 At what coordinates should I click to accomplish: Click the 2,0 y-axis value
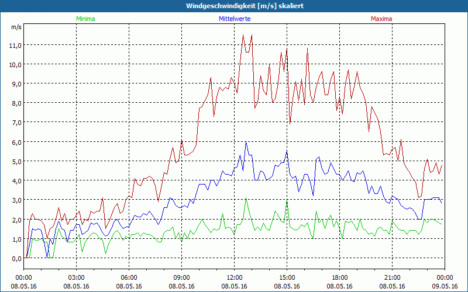(x=17, y=220)
